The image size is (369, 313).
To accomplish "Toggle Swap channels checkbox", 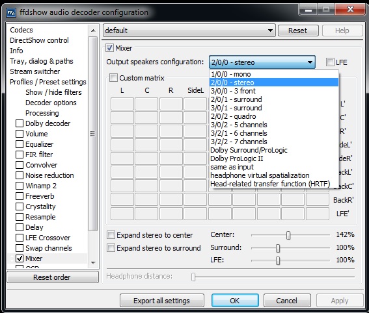I will pos(20,248).
